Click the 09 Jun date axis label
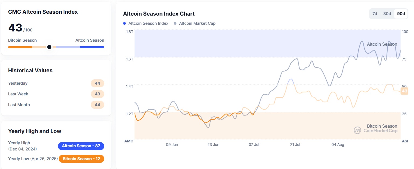Viewport: 414px width, 169px height. pos(172,145)
